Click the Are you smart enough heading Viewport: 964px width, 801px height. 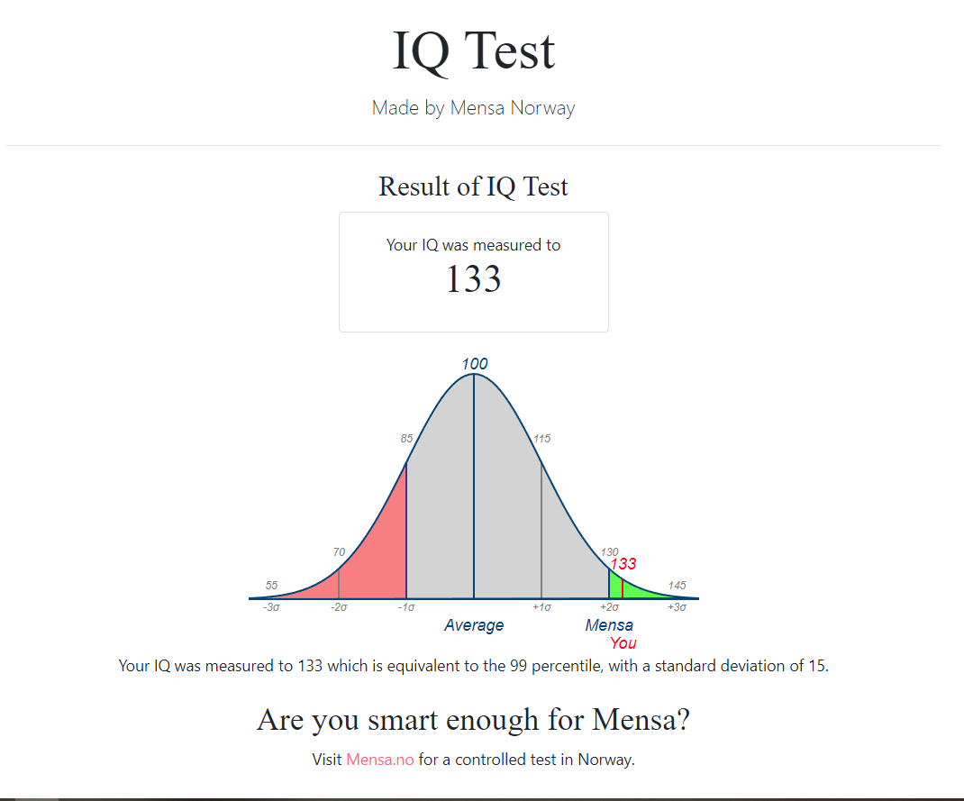click(x=473, y=720)
